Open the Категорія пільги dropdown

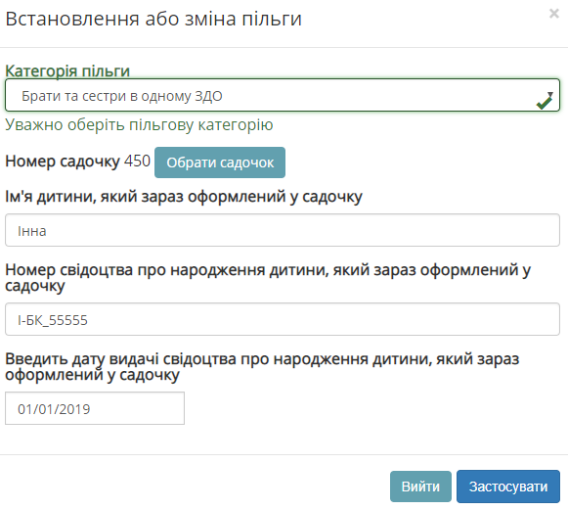(x=283, y=95)
